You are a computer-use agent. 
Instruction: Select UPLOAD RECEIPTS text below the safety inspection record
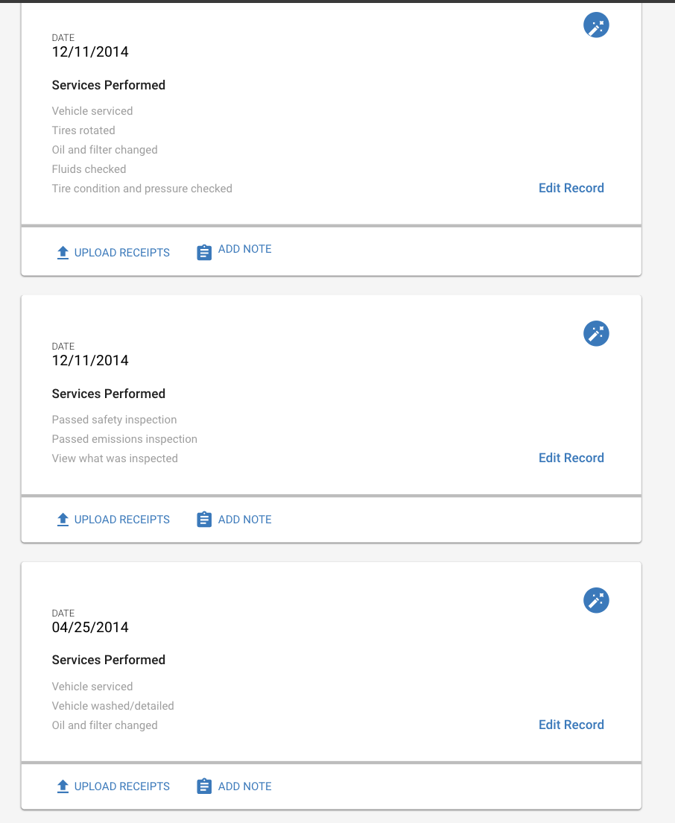pos(121,519)
